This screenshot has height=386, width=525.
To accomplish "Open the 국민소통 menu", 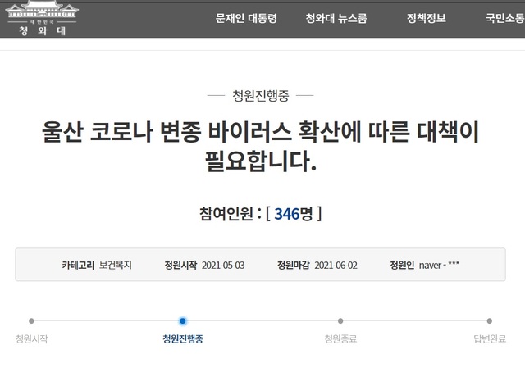I will [x=505, y=18].
